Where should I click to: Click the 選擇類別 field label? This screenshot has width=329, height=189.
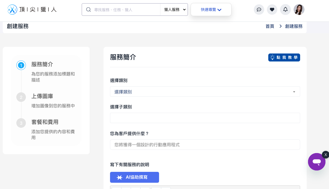click(x=119, y=80)
